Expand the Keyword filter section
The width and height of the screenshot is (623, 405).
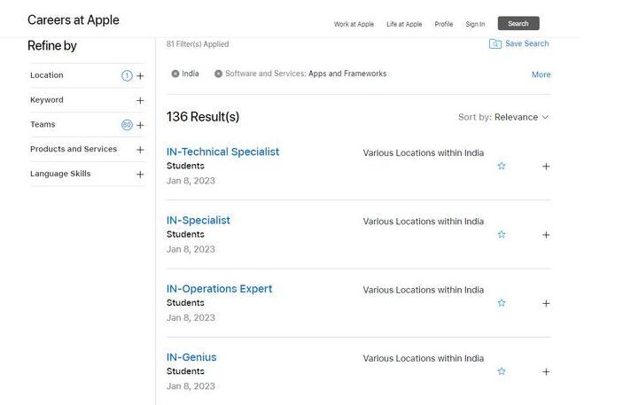140,100
